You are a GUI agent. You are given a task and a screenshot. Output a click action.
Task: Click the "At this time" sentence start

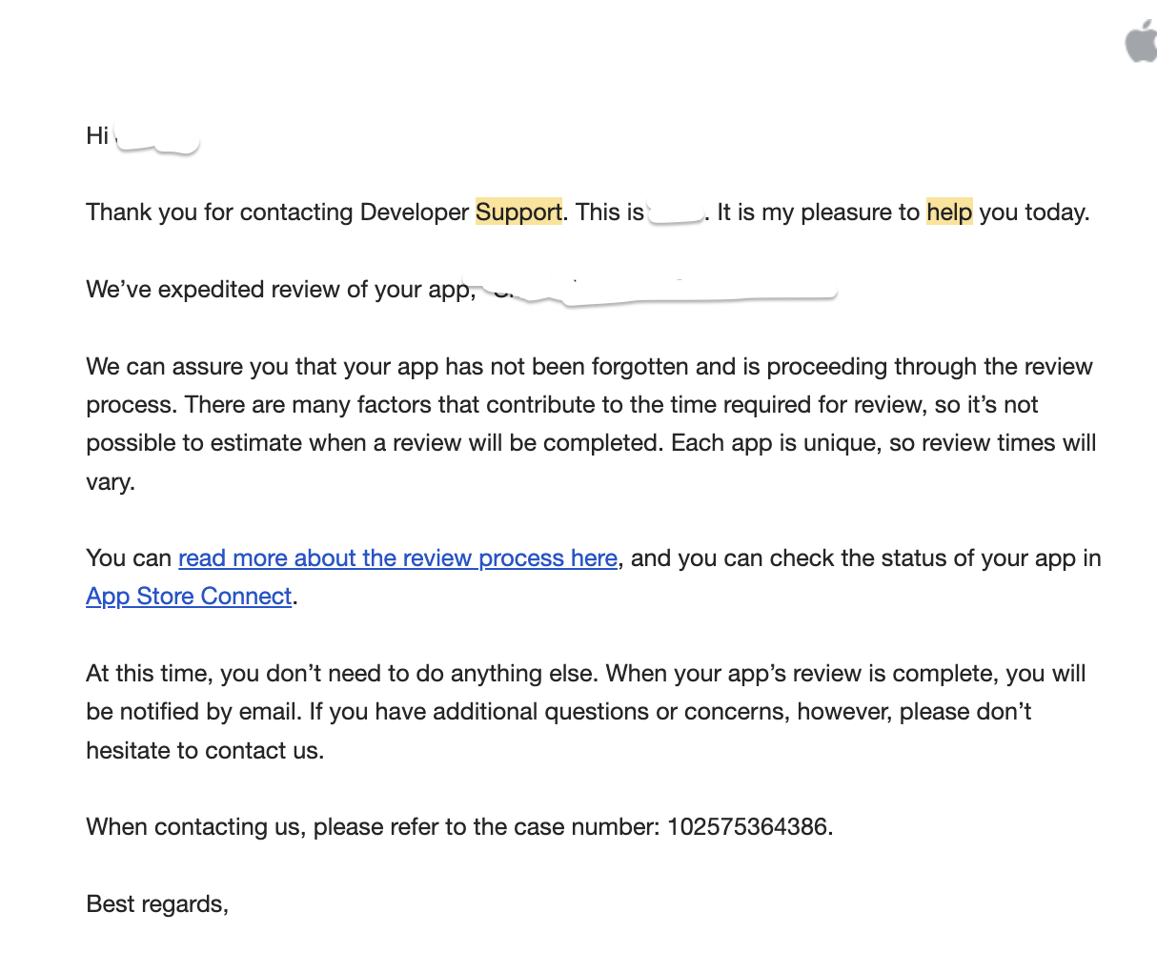click(x=150, y=674)
